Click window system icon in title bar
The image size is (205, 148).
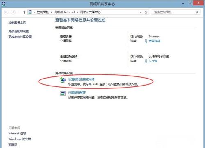(4, 4)
